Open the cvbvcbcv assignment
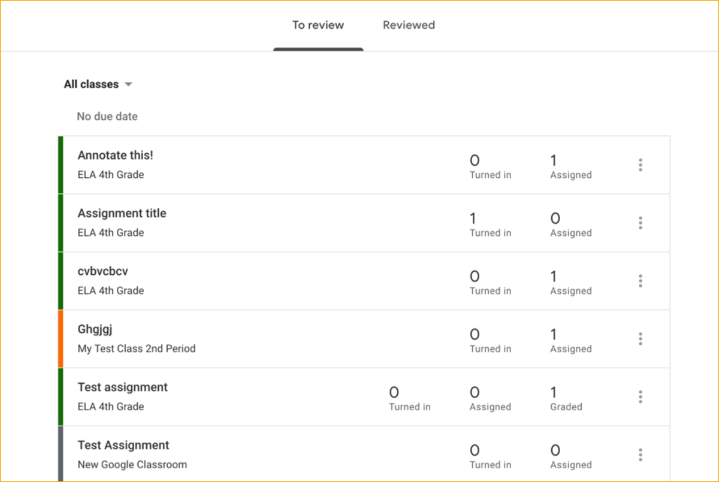719x482 pixels. point(102,271)
